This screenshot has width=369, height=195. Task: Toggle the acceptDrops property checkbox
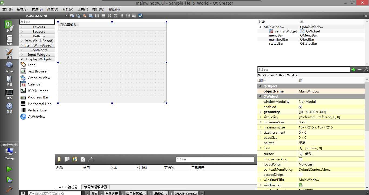tap(300, 175)
